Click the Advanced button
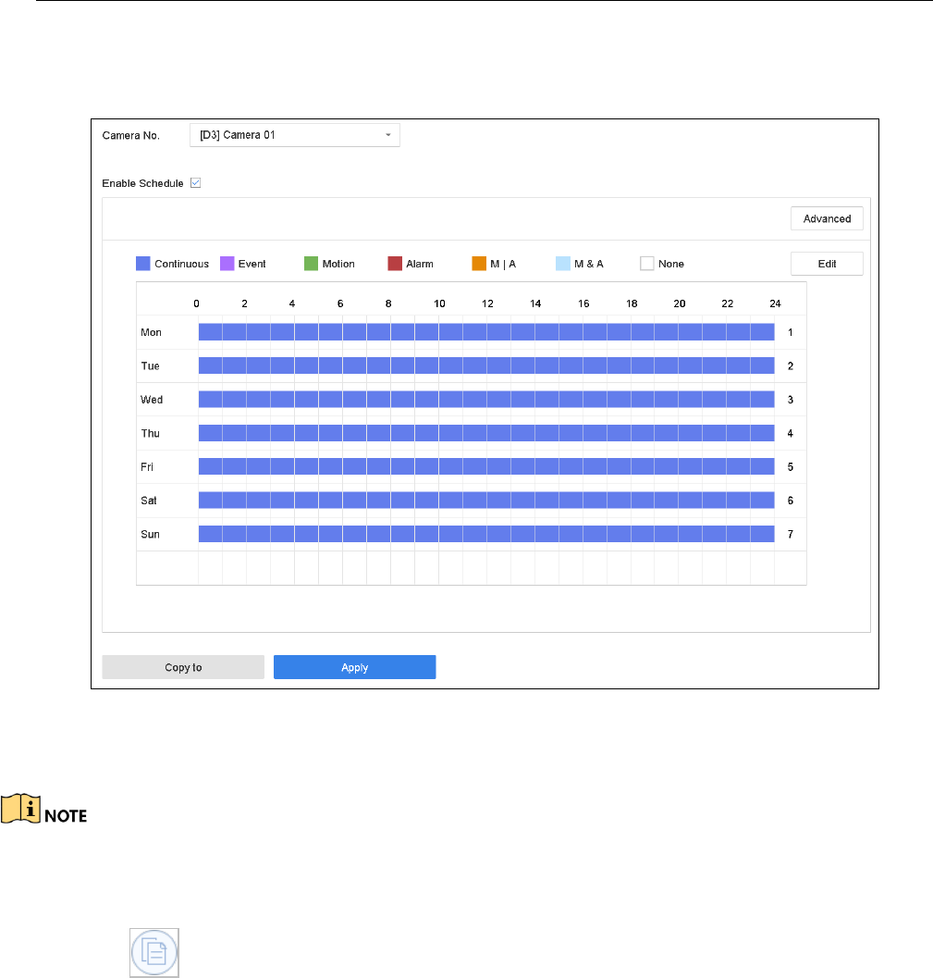The height and width of the screenshot is (978, 933). (827, 218)
